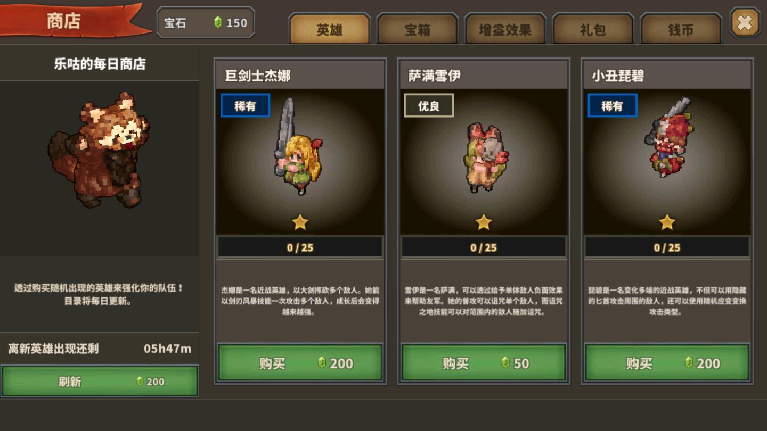
Task: Tap the 巨剑士杰娜 hero sprite
Action: click(x=298, y=146)
